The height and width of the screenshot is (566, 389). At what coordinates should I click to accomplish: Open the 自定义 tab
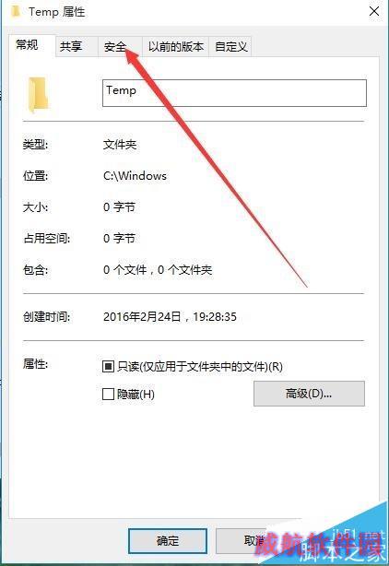point(230,46)
